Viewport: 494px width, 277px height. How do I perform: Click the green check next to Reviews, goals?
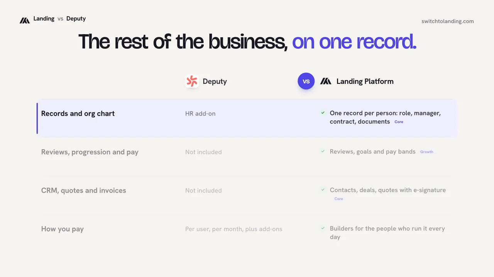click(x=323, y=151)
